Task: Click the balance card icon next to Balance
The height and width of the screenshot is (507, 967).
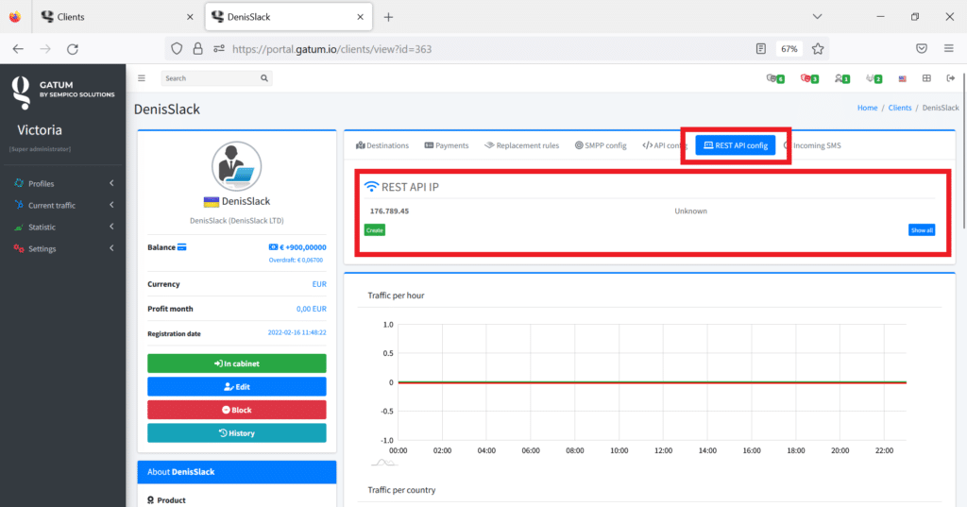Action: coord(182,247)
